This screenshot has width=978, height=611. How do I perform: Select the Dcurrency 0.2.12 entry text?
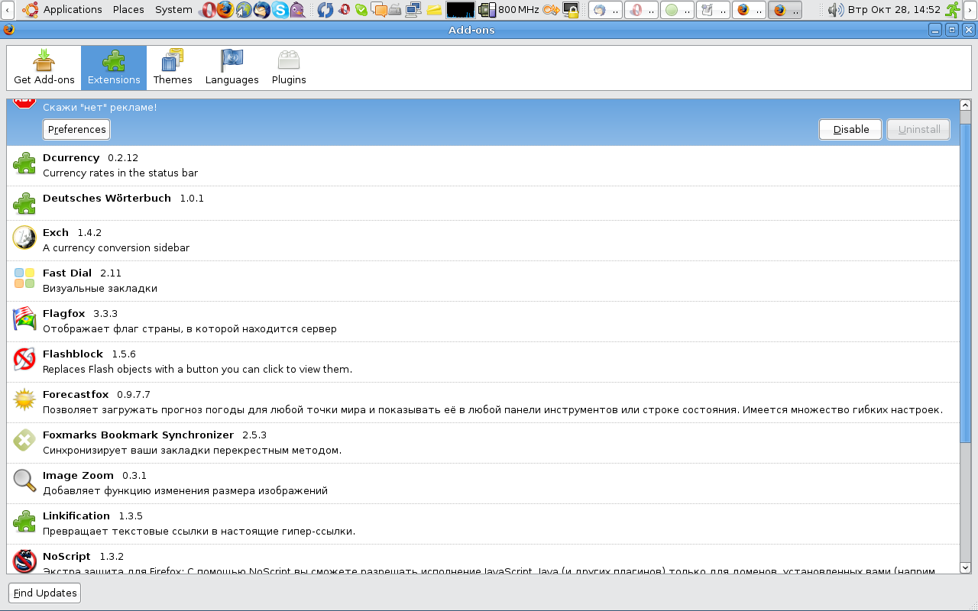pyautogui.click(x=90, y=157)
